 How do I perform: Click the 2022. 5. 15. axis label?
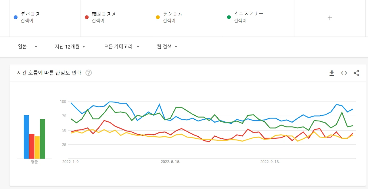[x=170, y=162]
